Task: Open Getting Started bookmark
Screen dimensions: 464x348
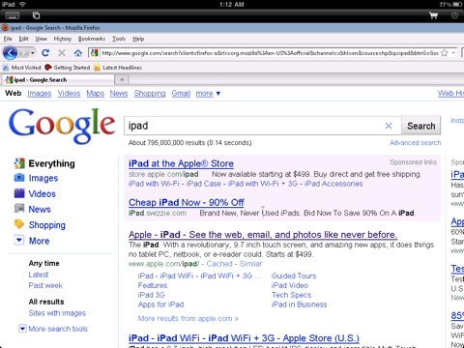Action: click(68, 68)
